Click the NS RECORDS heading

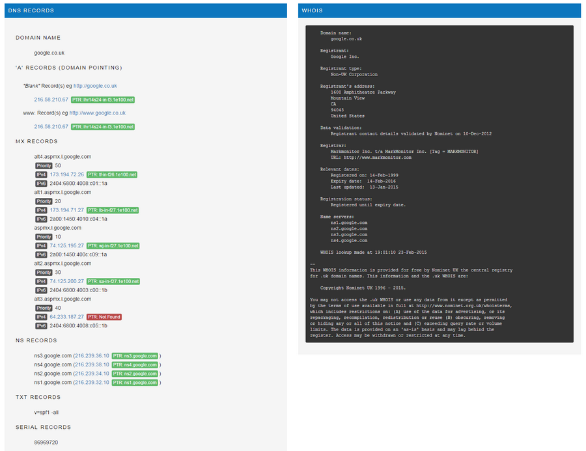pyautogui.click(x=36, y=340)
